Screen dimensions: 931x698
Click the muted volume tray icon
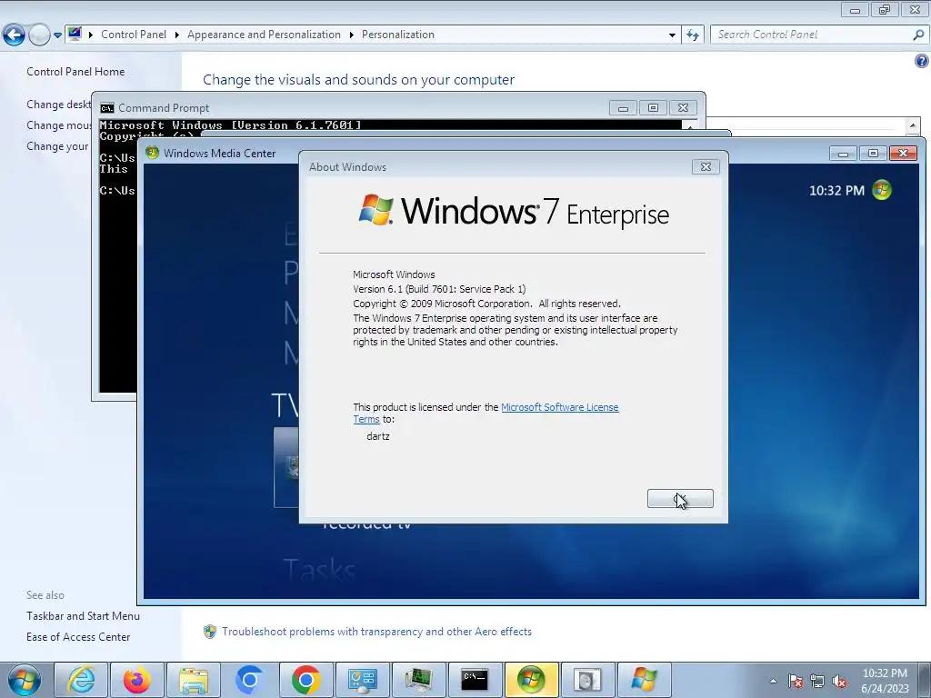[839, 681]
